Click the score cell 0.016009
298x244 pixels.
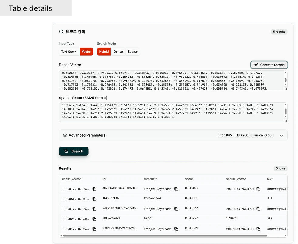click(x=191, y=198)
